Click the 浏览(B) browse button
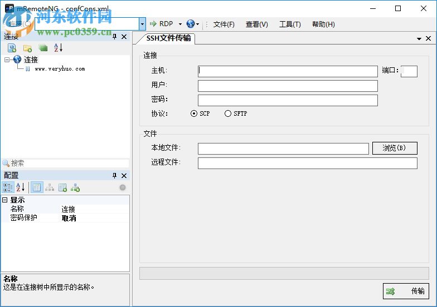 point(395,148)
